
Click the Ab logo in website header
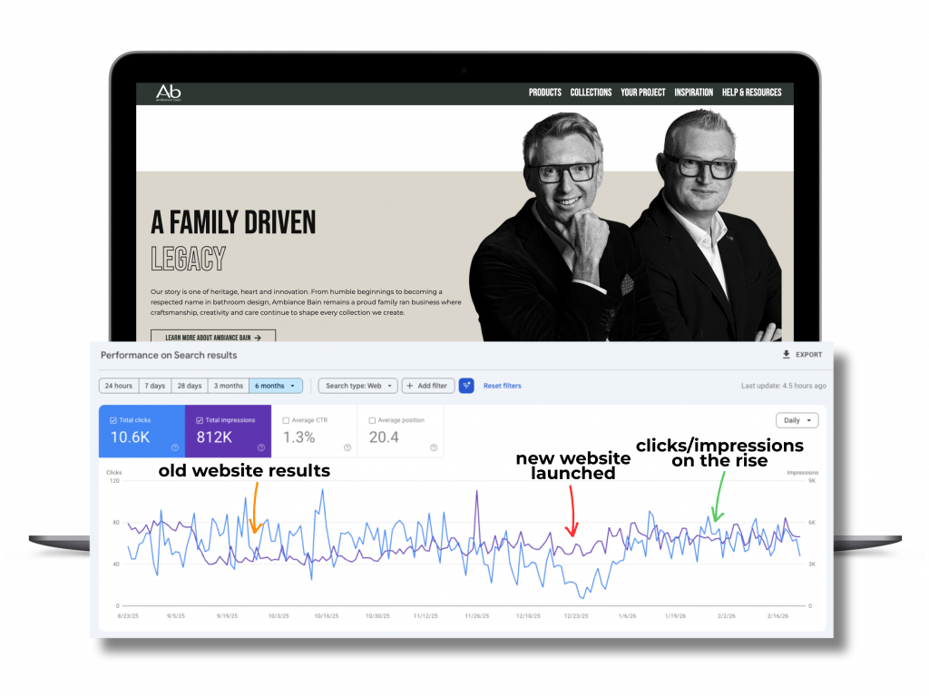click(168, 93)
